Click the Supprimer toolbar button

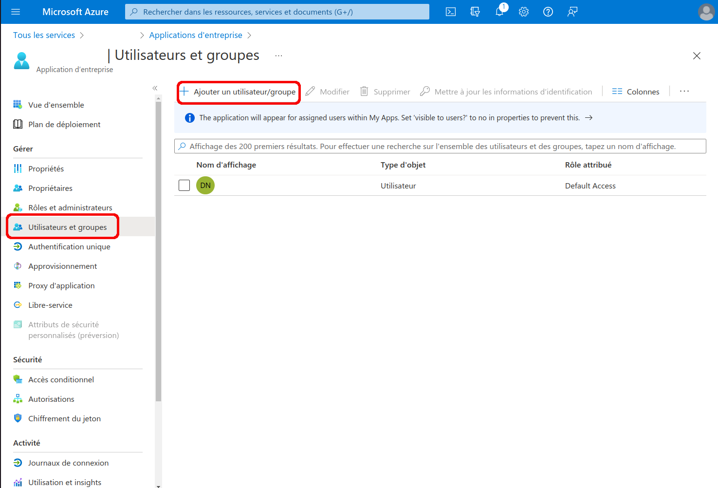coord(385,92)
